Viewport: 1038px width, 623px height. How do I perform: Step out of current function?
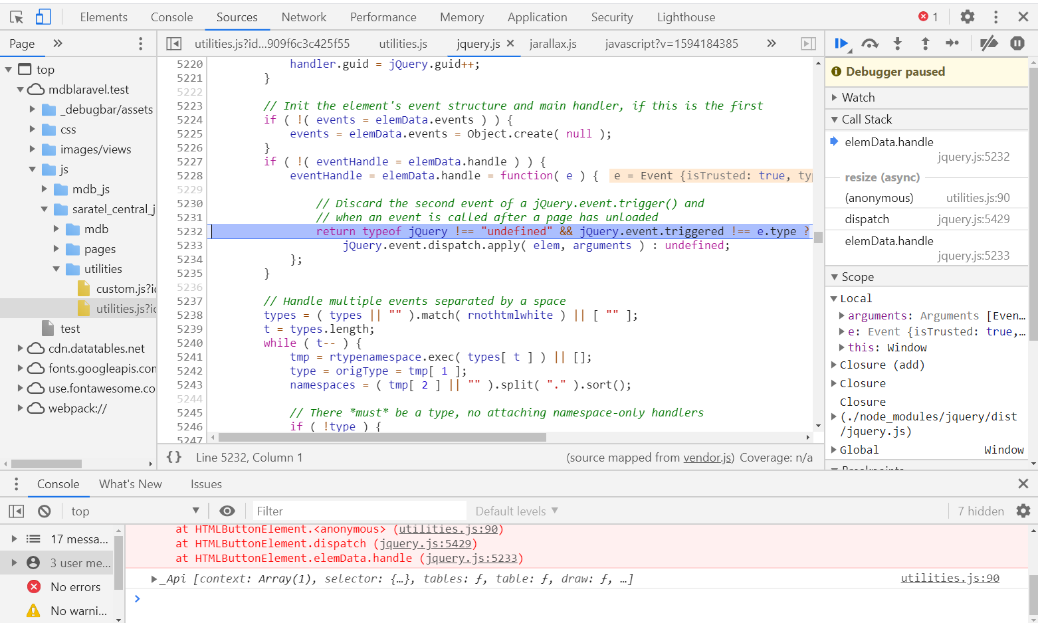925,43
